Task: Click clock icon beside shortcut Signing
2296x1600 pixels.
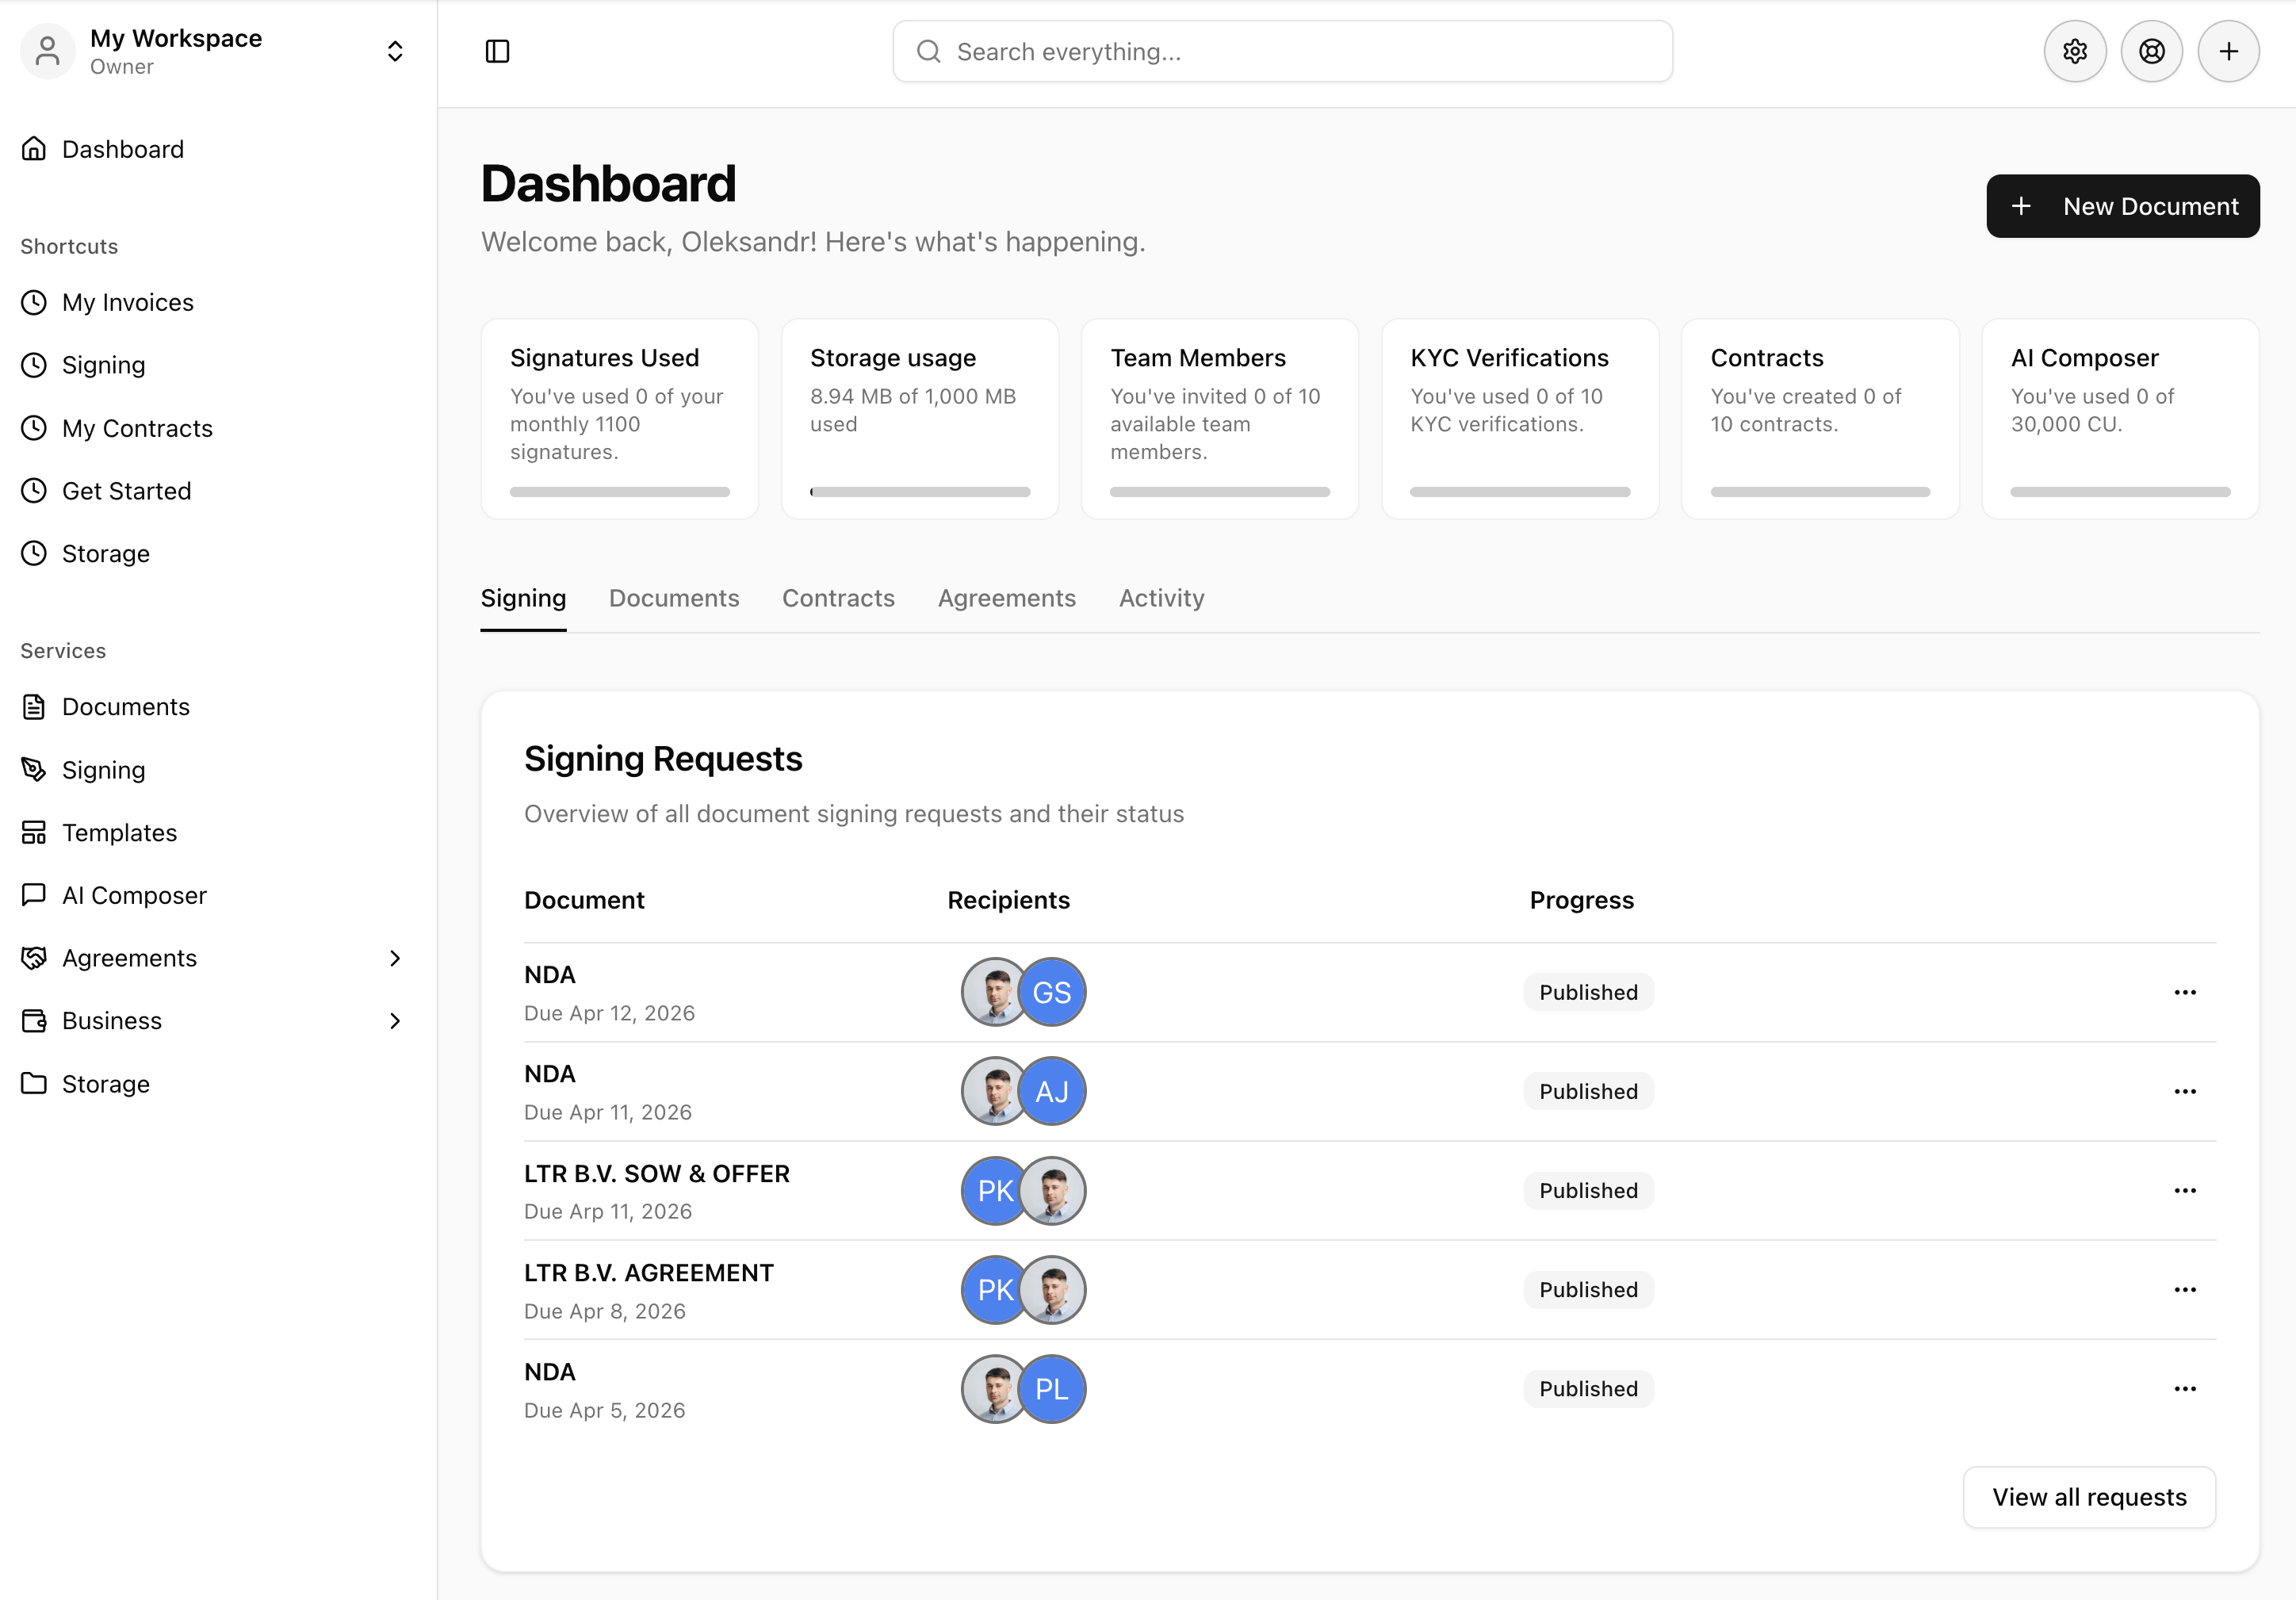Action: pyautogui.click(x=34, y=365)
